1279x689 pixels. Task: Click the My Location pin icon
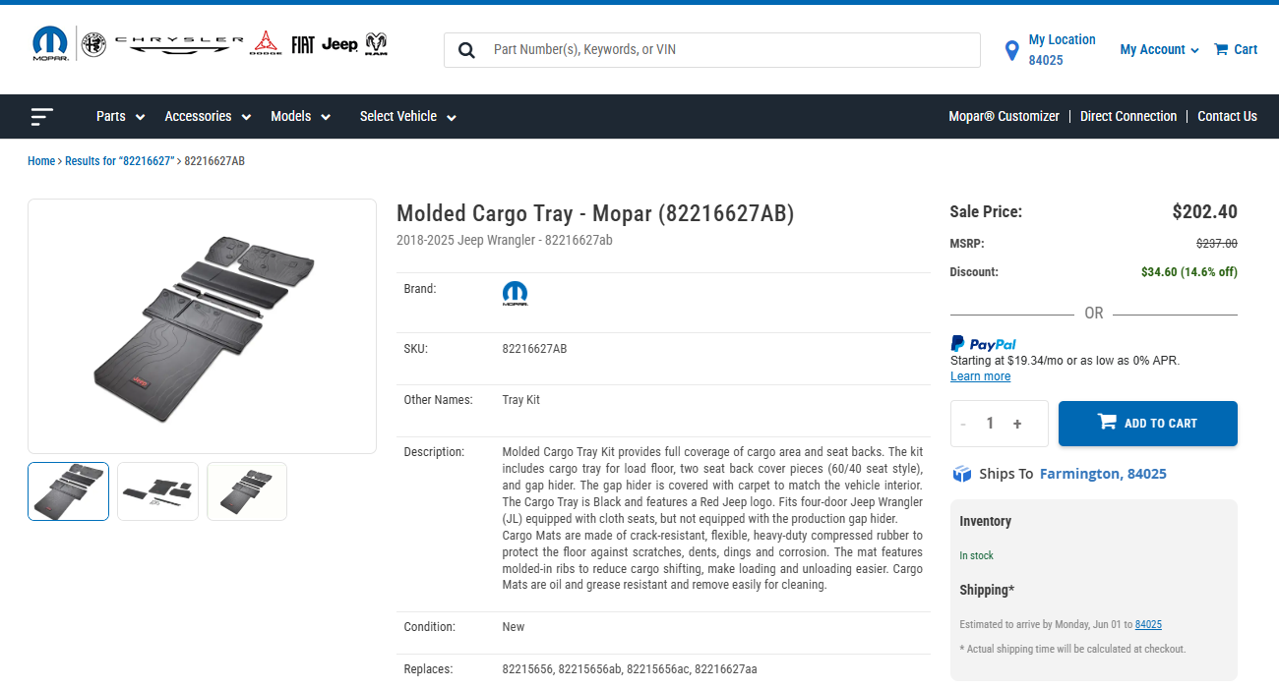click(1011, 50)
